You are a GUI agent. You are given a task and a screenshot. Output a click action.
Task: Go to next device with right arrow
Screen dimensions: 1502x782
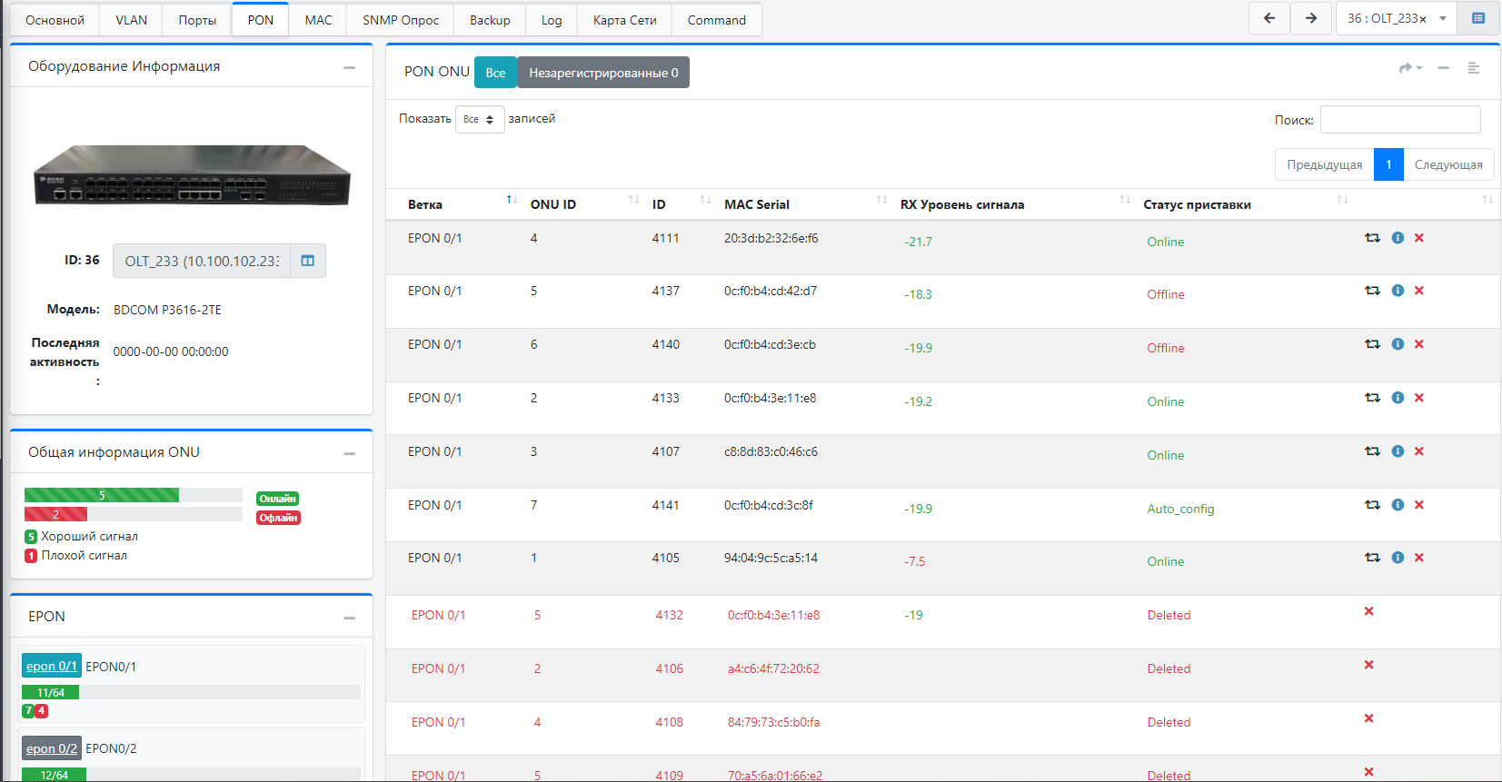1311,18
